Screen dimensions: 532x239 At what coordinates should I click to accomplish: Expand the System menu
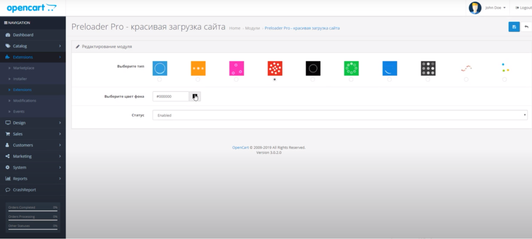[x=33, y=168]
